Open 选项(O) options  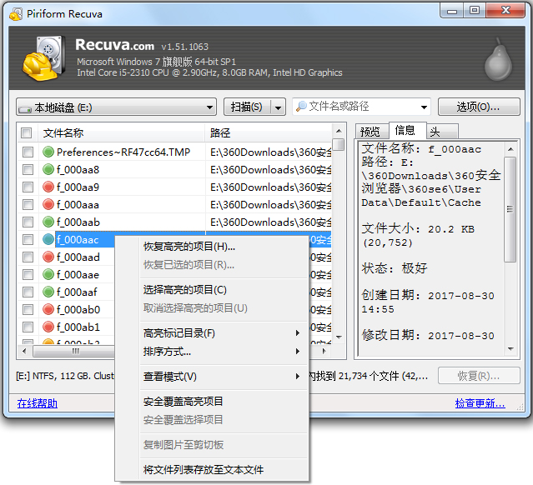[x=479, y=107]
